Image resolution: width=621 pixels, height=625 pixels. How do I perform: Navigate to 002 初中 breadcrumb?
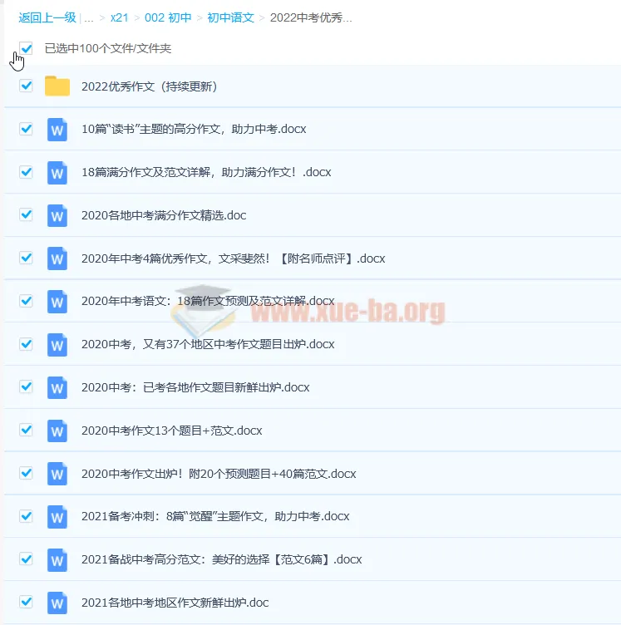167,17
